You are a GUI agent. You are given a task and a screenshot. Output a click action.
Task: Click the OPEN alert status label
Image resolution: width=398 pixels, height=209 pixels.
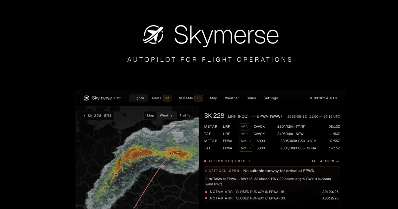pyautogui.click(x=234, y=171)
